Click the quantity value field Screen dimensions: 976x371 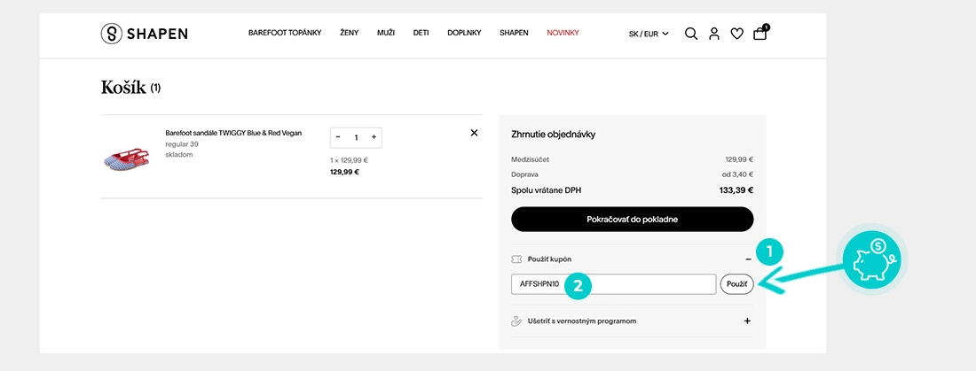click(356, 137)
